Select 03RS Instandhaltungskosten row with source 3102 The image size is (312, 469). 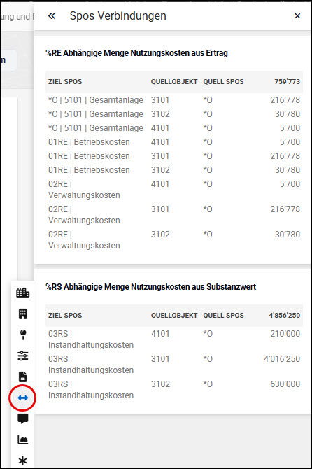174,390
